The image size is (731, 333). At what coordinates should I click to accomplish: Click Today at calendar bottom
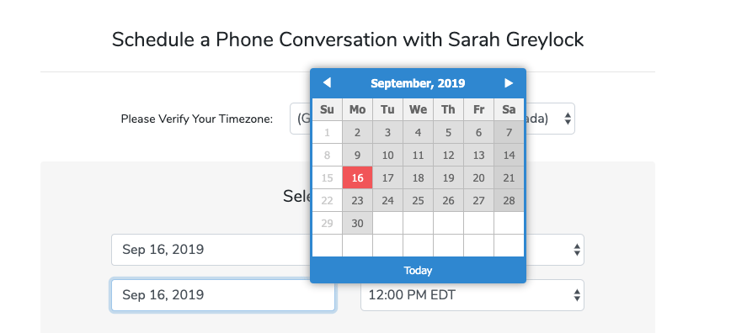[418, 270]
